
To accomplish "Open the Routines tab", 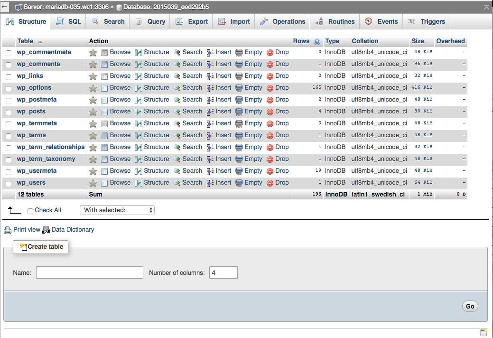I will tap(335, 22).
